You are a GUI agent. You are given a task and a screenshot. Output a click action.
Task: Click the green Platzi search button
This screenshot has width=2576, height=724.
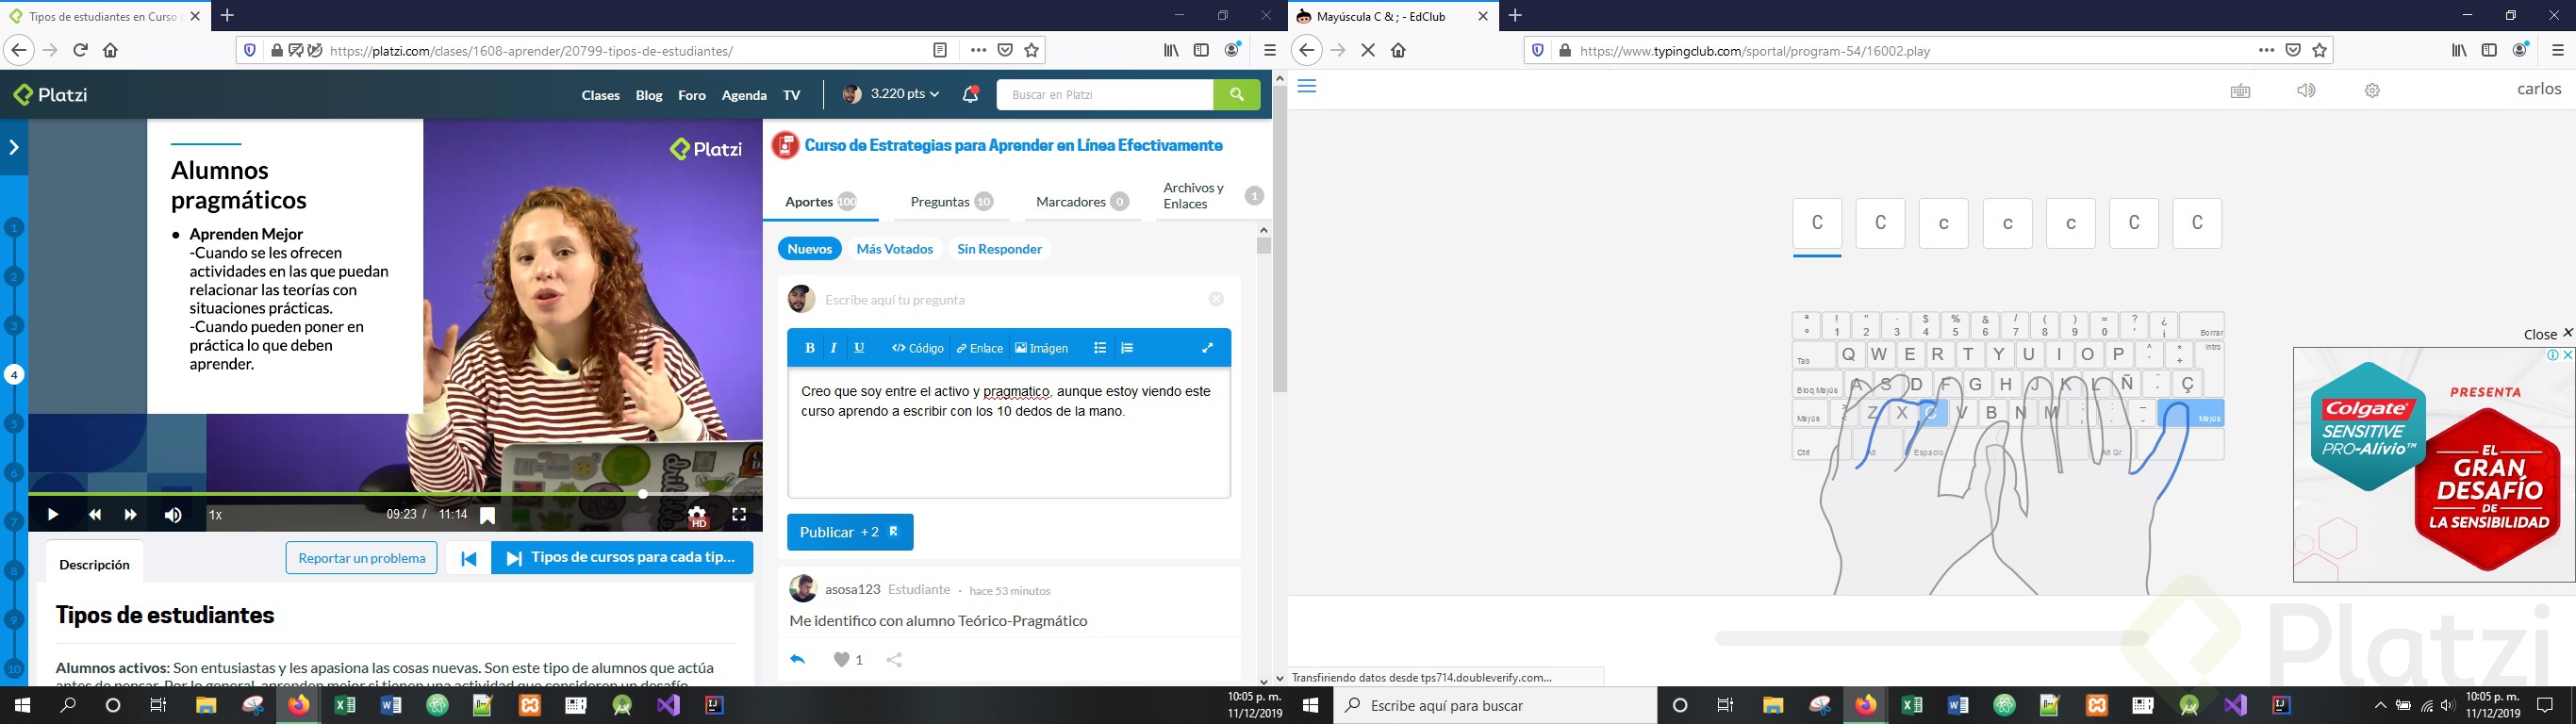point(1237,95)
